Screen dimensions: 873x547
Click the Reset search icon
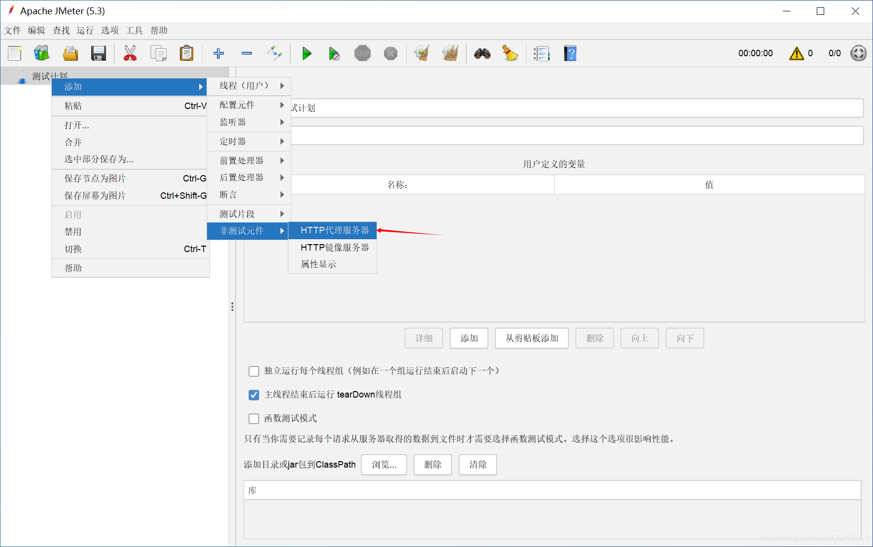coord(510,53)
